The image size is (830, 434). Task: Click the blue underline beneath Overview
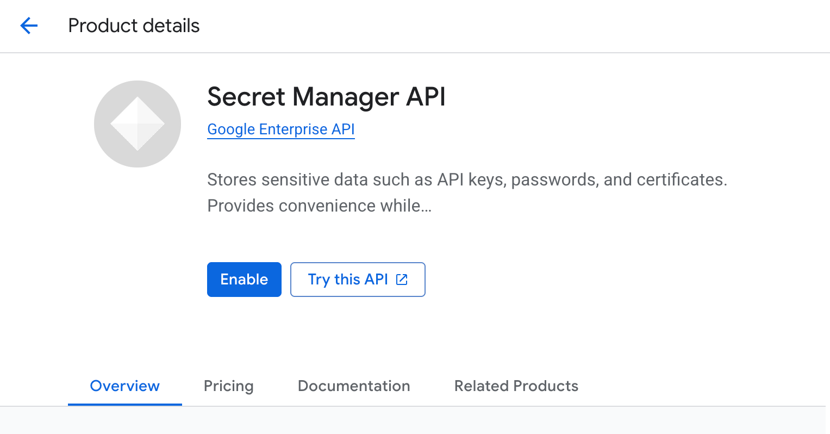[x=124, y=402]
